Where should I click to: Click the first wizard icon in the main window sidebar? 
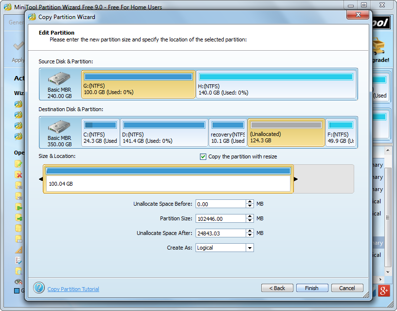pos(18,104)
